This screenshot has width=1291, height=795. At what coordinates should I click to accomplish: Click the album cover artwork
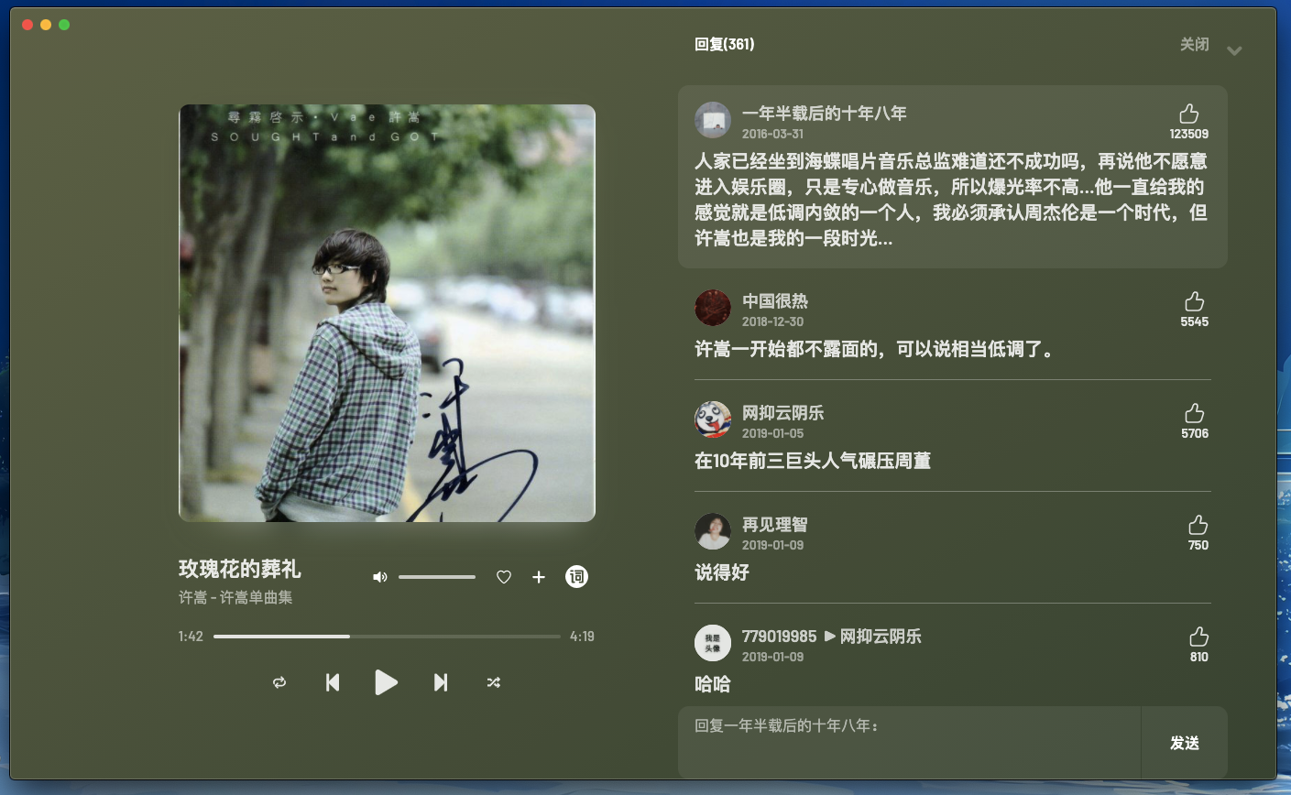tap(387, 313)
